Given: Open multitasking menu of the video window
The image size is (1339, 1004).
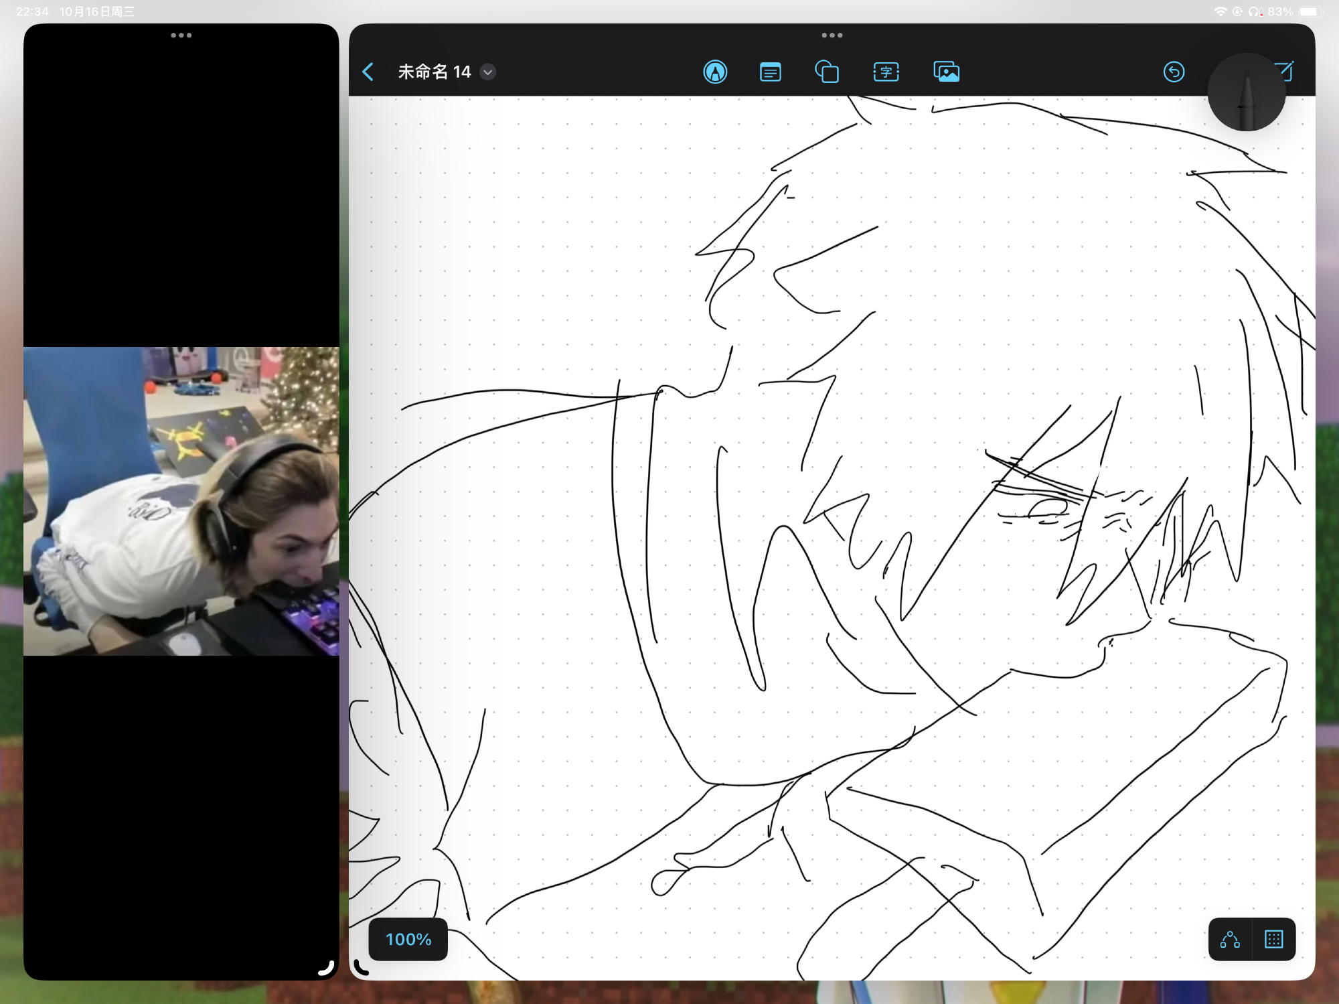Looking at the screenshot, I should (181, 35).
